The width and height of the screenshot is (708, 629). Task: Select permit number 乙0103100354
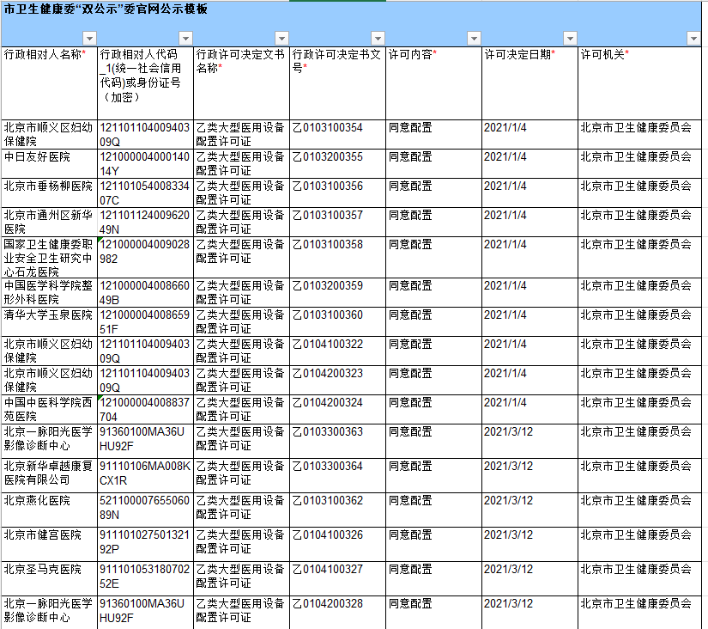(x=338, y=134)
